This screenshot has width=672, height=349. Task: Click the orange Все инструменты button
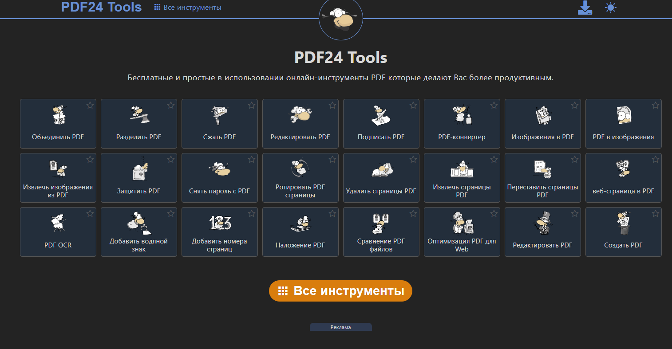341,291
